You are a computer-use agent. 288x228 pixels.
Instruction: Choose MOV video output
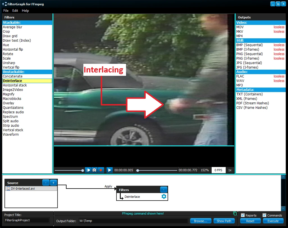pos(261,27)
